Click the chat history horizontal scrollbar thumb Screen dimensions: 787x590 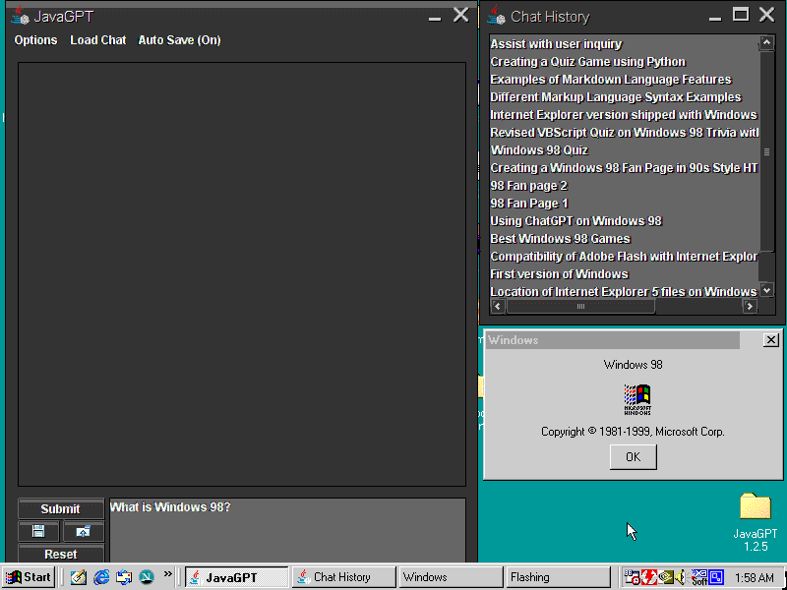[580, 306]
